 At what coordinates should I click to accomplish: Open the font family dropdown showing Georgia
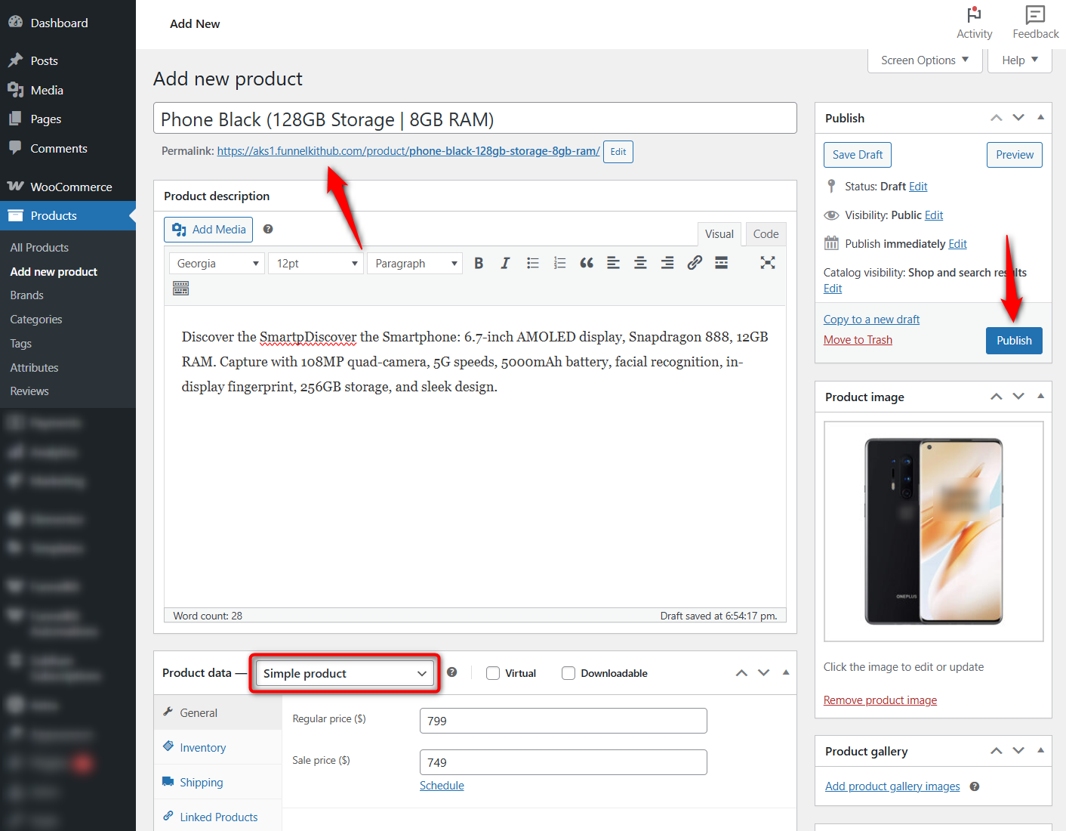coord(217,263)
